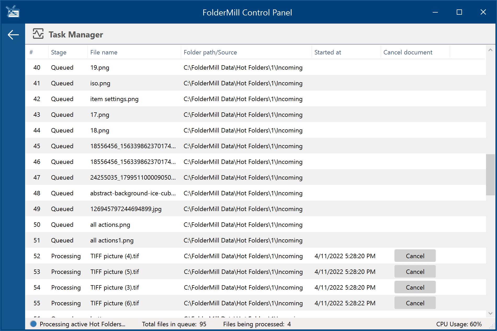Image resolution: width=497 pixels, height=331 pixels.
Task: Minimize the FolderMill Control Panel window
Action: pos(435,12)
